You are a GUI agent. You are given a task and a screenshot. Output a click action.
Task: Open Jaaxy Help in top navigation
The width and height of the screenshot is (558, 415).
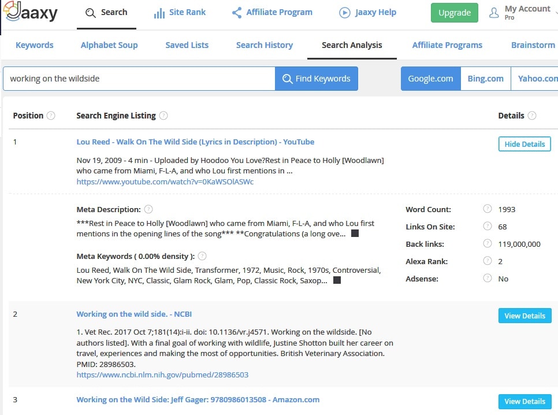pos(367,13)
